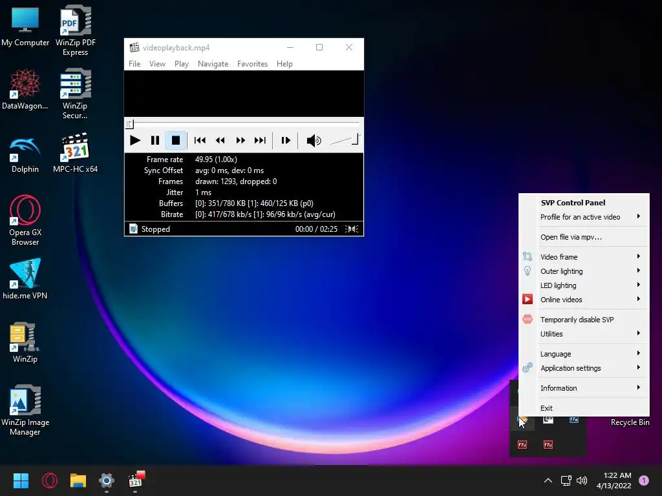The width and height of the screenshot is (662, 496).
Task: Mute audio with the speaker icon
Action: click(314, 140)
